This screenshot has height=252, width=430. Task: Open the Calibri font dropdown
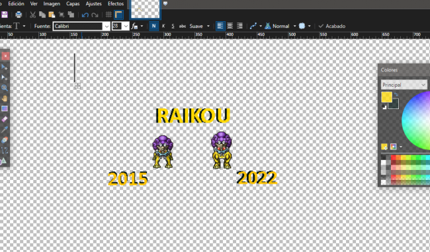[x=107, y=26]
